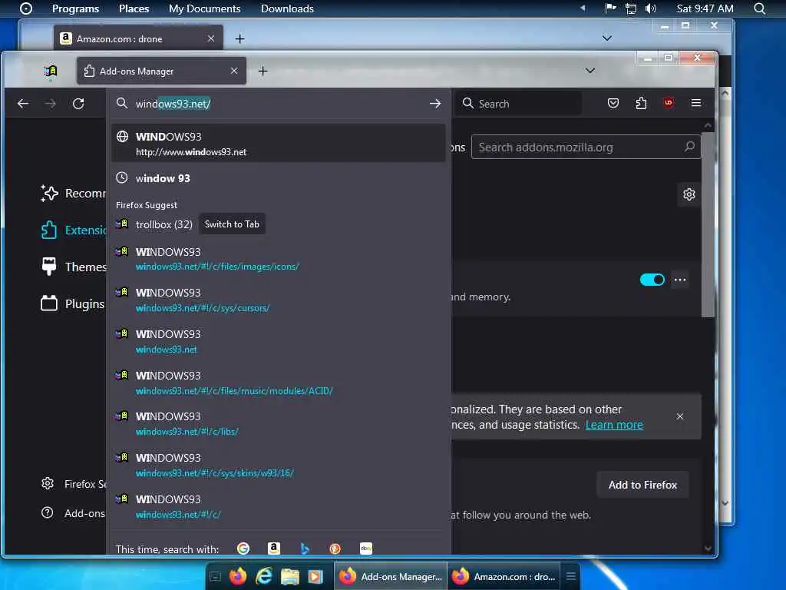The height and width of the screenshot is (590, 786).
Task: Search this time with Bing
Action: coord(304,549)
